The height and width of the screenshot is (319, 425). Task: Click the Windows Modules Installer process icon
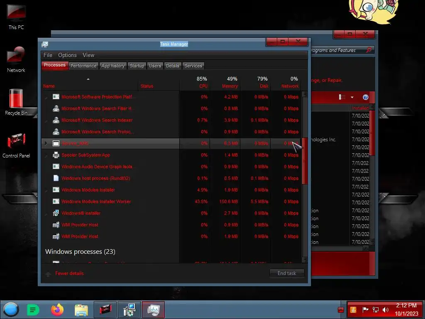click(x=56, y=190)
